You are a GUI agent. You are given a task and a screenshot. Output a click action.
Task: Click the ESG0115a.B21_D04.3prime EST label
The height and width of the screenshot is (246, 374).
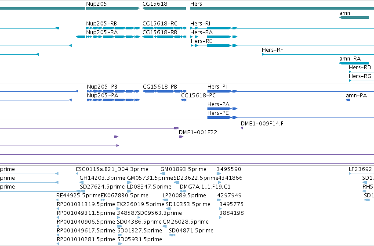coord(112,169)
